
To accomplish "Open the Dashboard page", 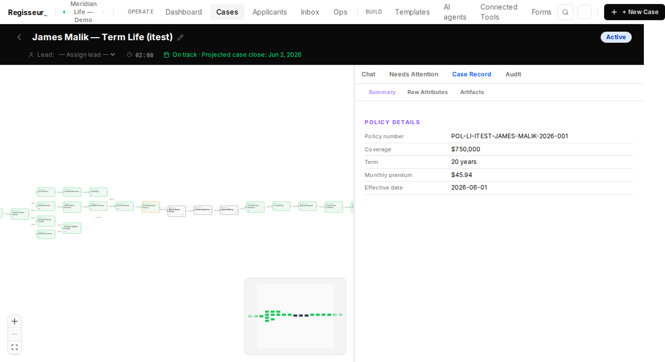I will 184,12.
